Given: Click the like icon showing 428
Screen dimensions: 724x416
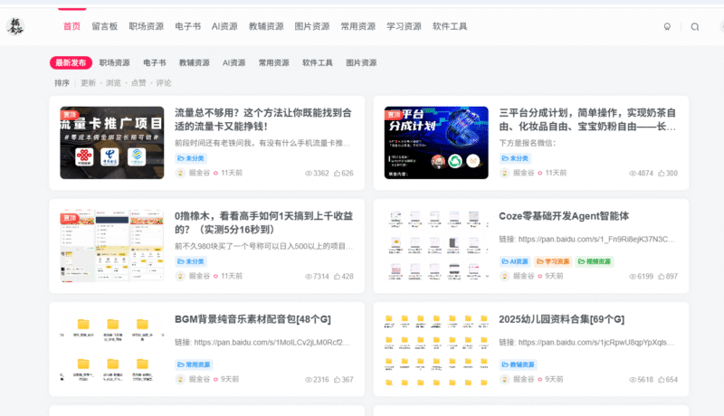Looking at the screenshot, I should [x=337, y=277].
